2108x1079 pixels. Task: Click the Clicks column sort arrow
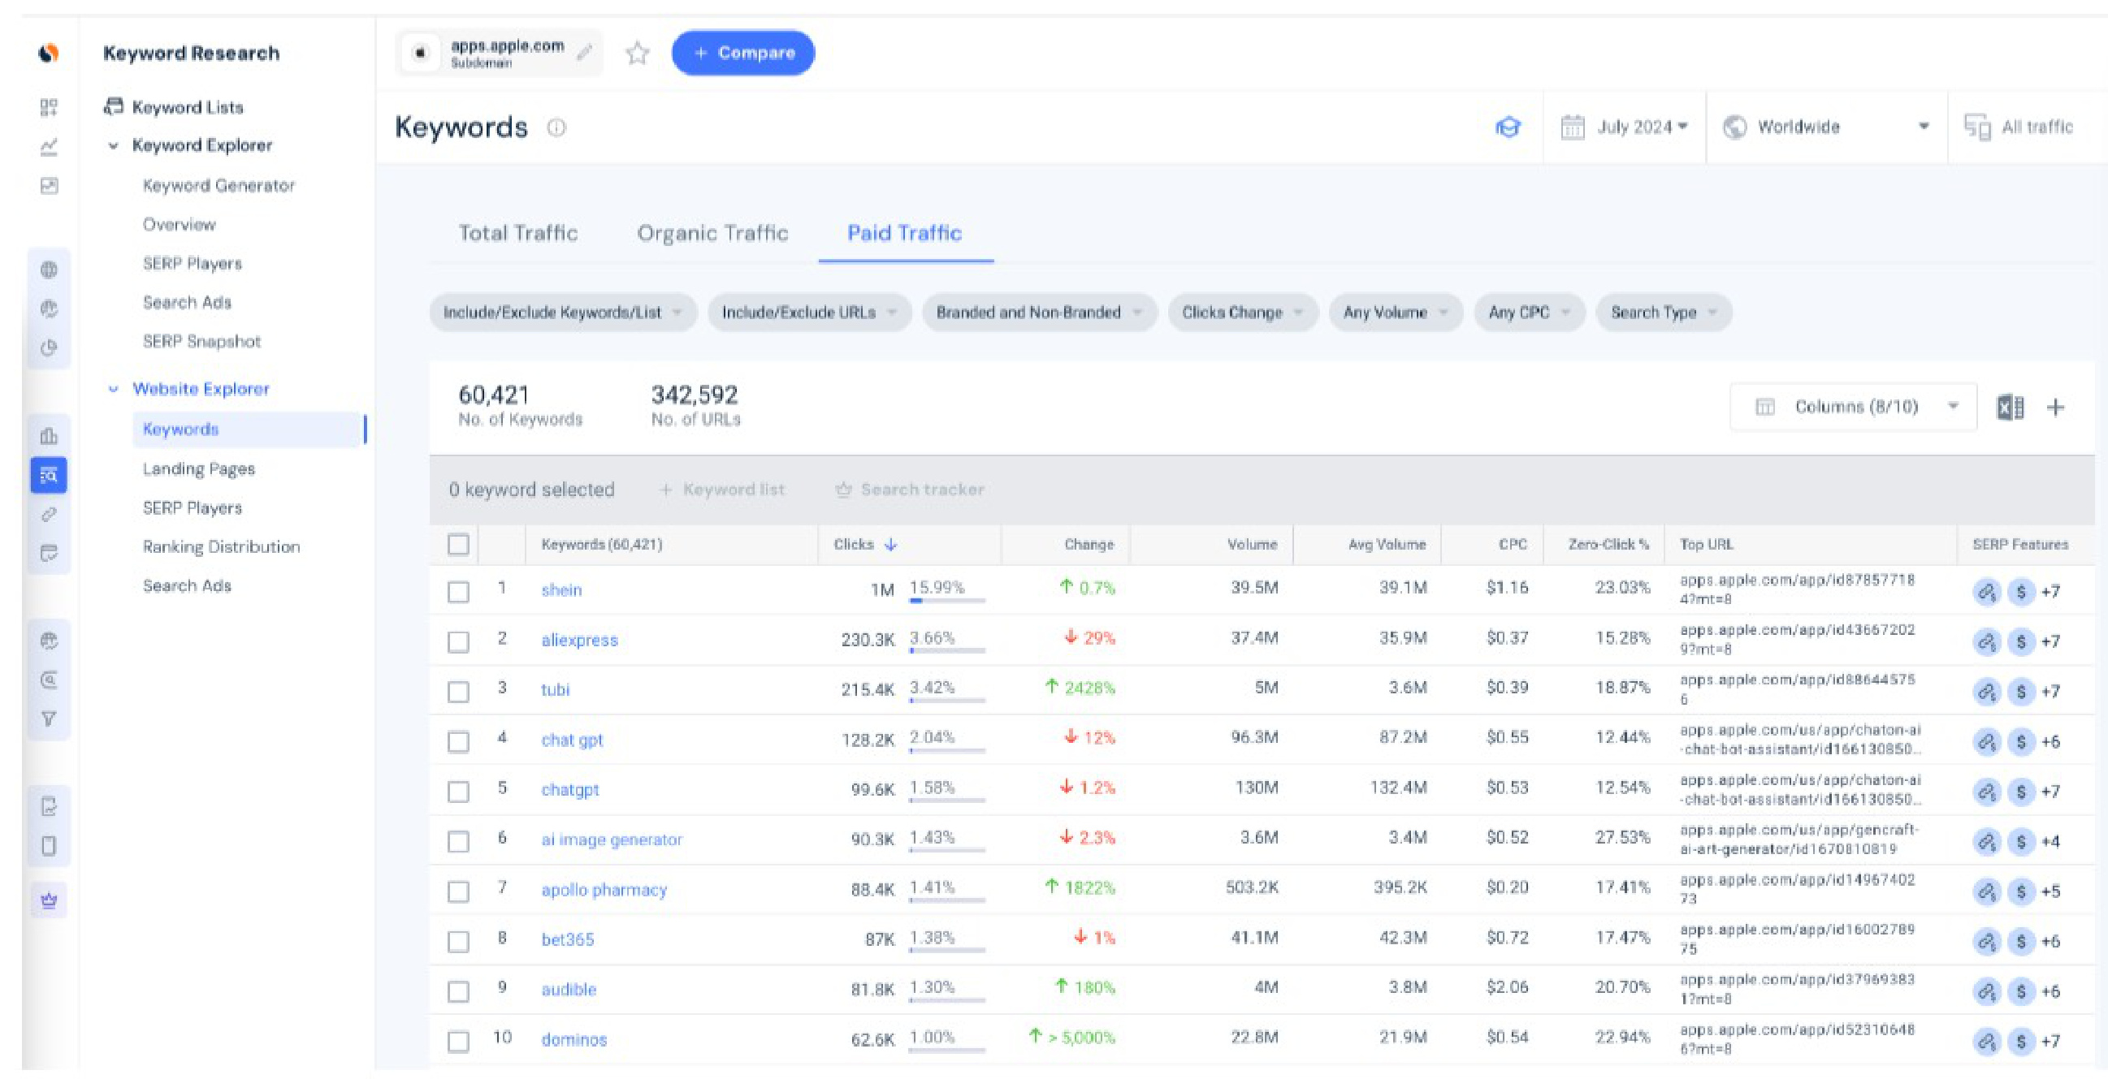pos(891,545)
